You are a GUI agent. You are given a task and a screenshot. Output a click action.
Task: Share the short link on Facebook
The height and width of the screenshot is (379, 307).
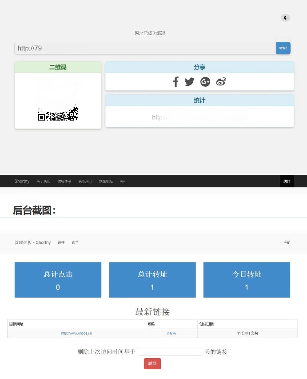176,82
